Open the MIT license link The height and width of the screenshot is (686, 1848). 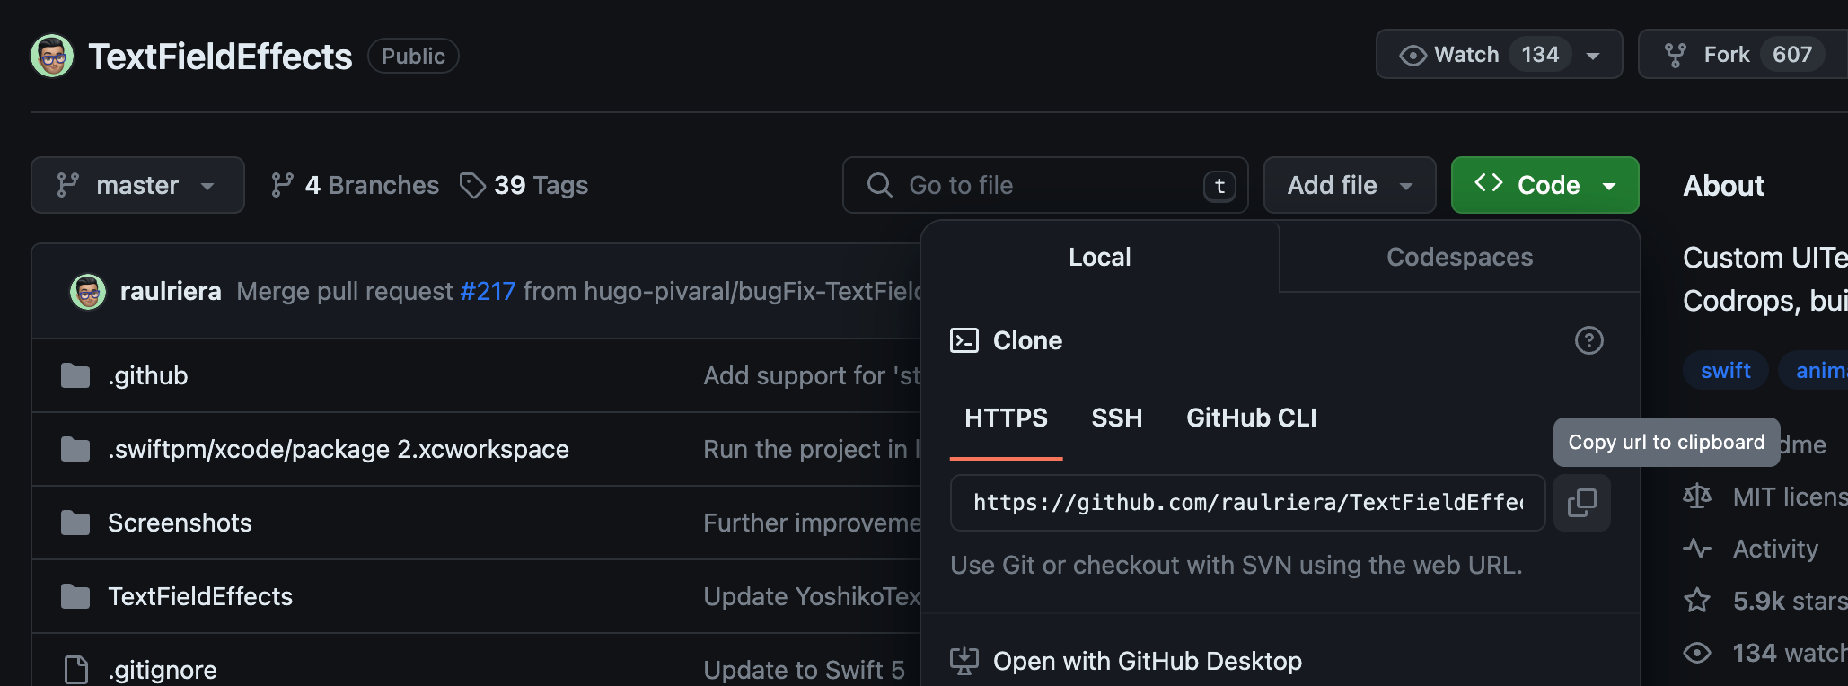pos(1789,497)
